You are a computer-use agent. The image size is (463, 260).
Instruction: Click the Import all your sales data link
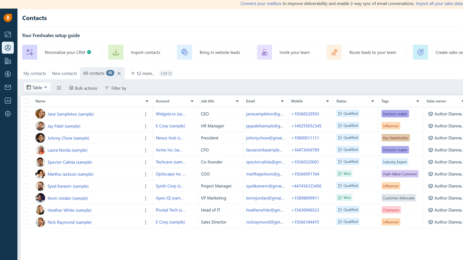439,3
